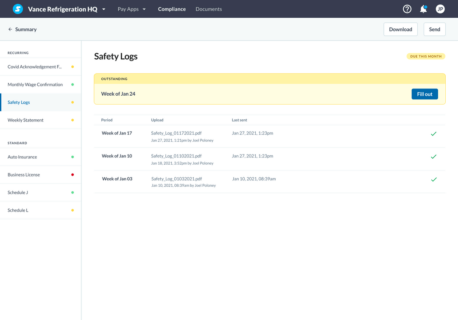
Task: Open the Documents section
Action: (x=209, y=8)
